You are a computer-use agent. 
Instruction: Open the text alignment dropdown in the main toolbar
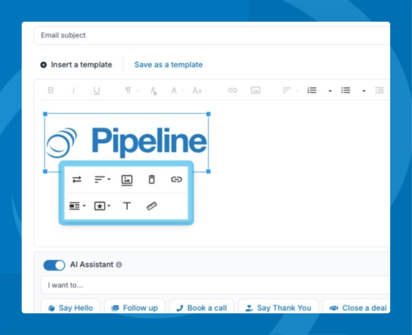[x=290, y=90]
